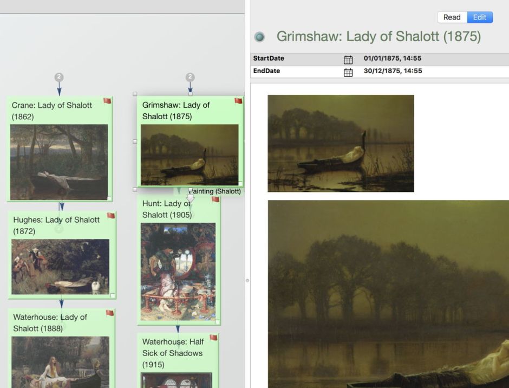Open the StartDate calendar picker icon
509x388 pixels.
(x=348, y=59)
